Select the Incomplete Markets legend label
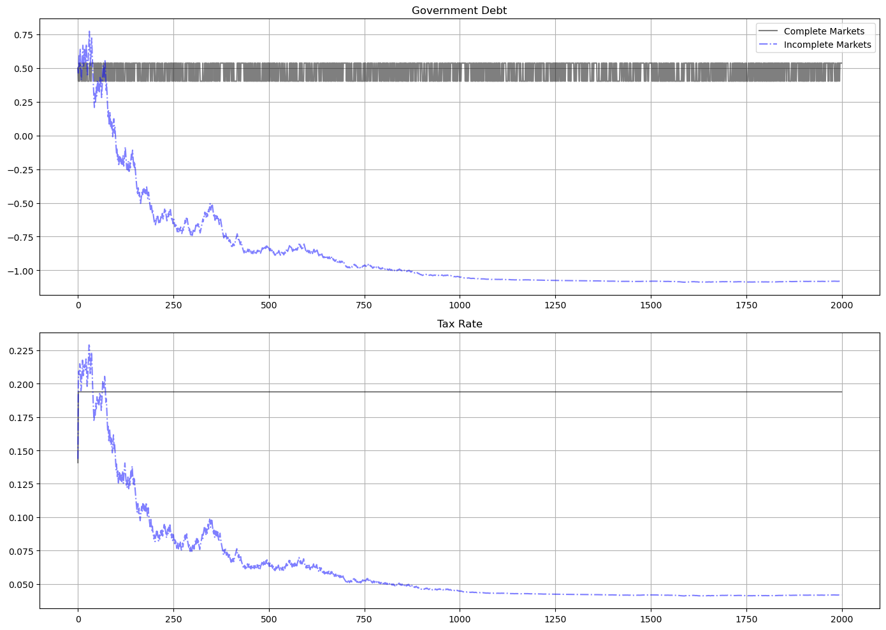The width and height of the screenshot is (886, 630). [827, 45]
